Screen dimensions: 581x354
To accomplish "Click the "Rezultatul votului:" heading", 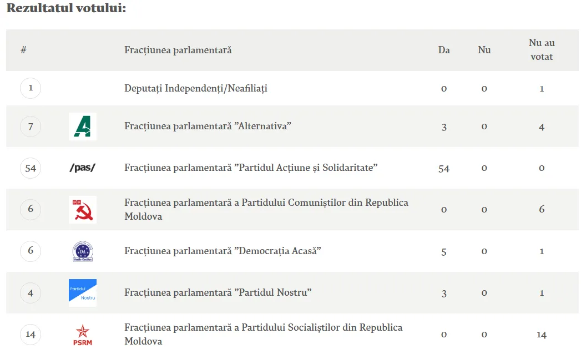I will pyautogui.click(x=66, y=9).
